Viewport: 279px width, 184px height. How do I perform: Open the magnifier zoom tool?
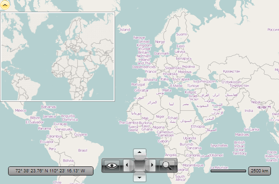[x=167, y=166]
